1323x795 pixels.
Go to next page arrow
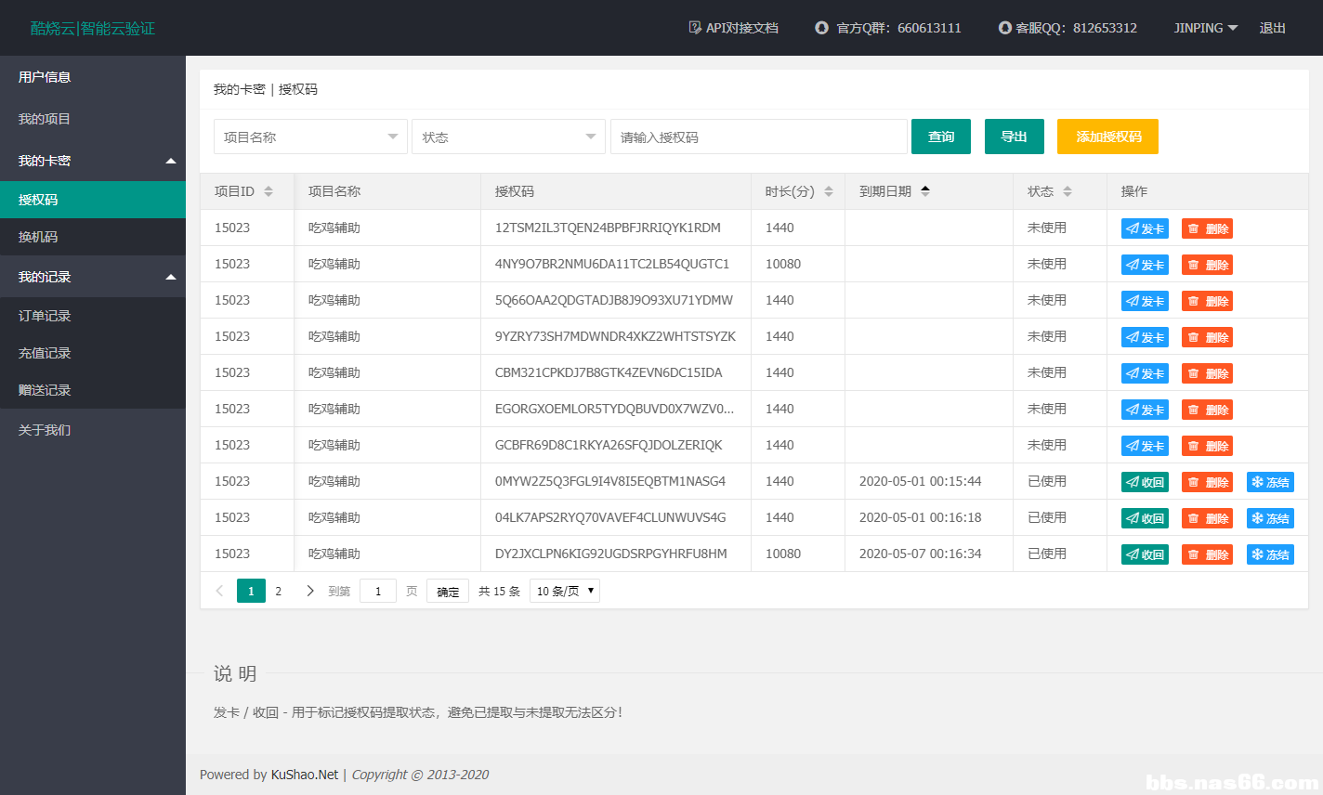(309, 591)
